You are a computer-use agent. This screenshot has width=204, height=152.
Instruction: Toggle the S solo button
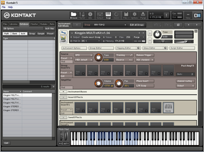point(150,33)
